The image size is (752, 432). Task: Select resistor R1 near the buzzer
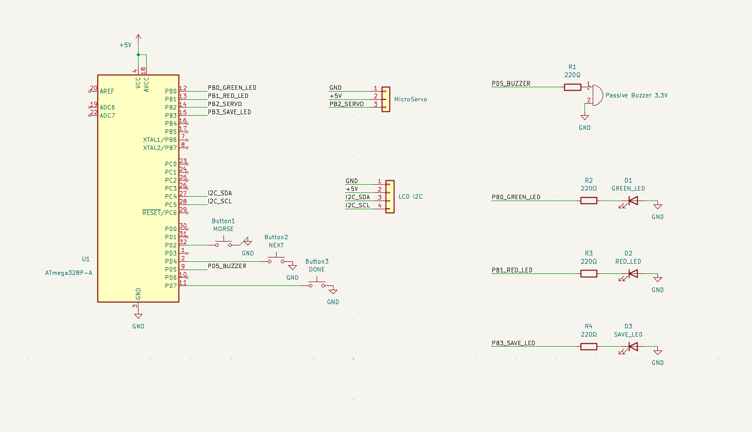[572, 87]
